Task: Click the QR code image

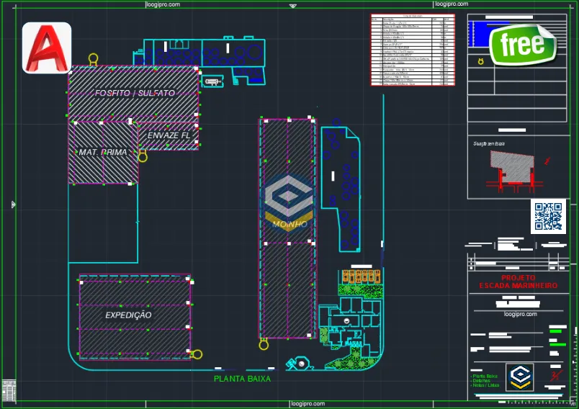Action: (548, 217)
